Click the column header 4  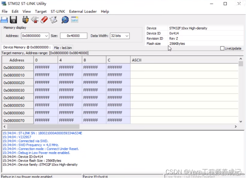pos(70,60)
